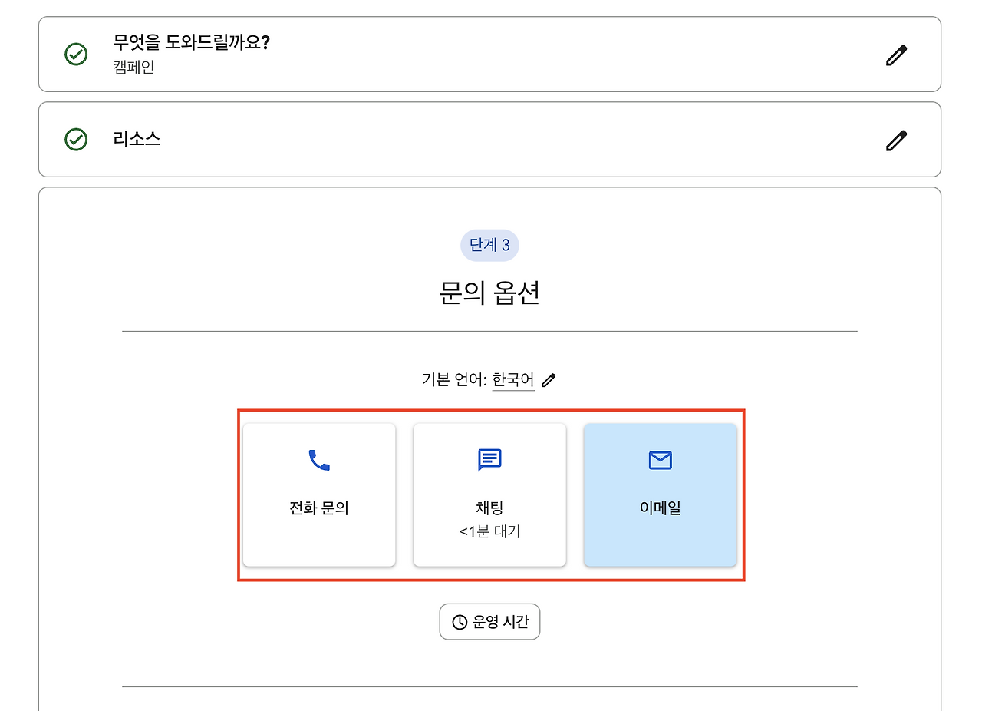
Task: Click the pencil icon next to 한국어
Action: (548, 379)
